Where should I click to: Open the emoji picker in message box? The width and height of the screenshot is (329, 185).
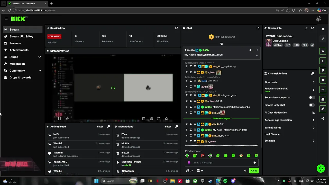(255, 162)
